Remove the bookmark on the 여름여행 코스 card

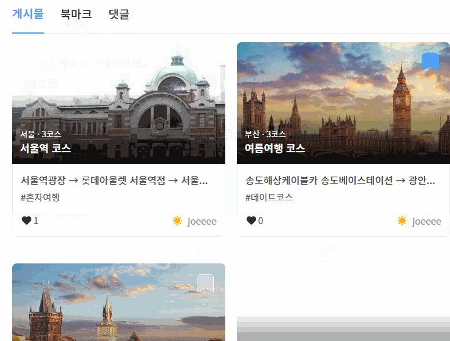tap(430, 62)
